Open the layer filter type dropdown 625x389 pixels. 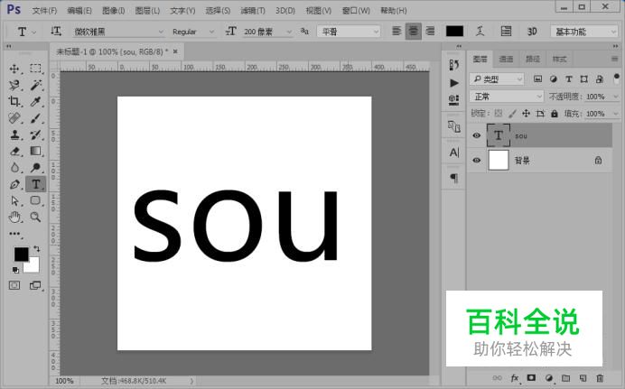point(497,79)
